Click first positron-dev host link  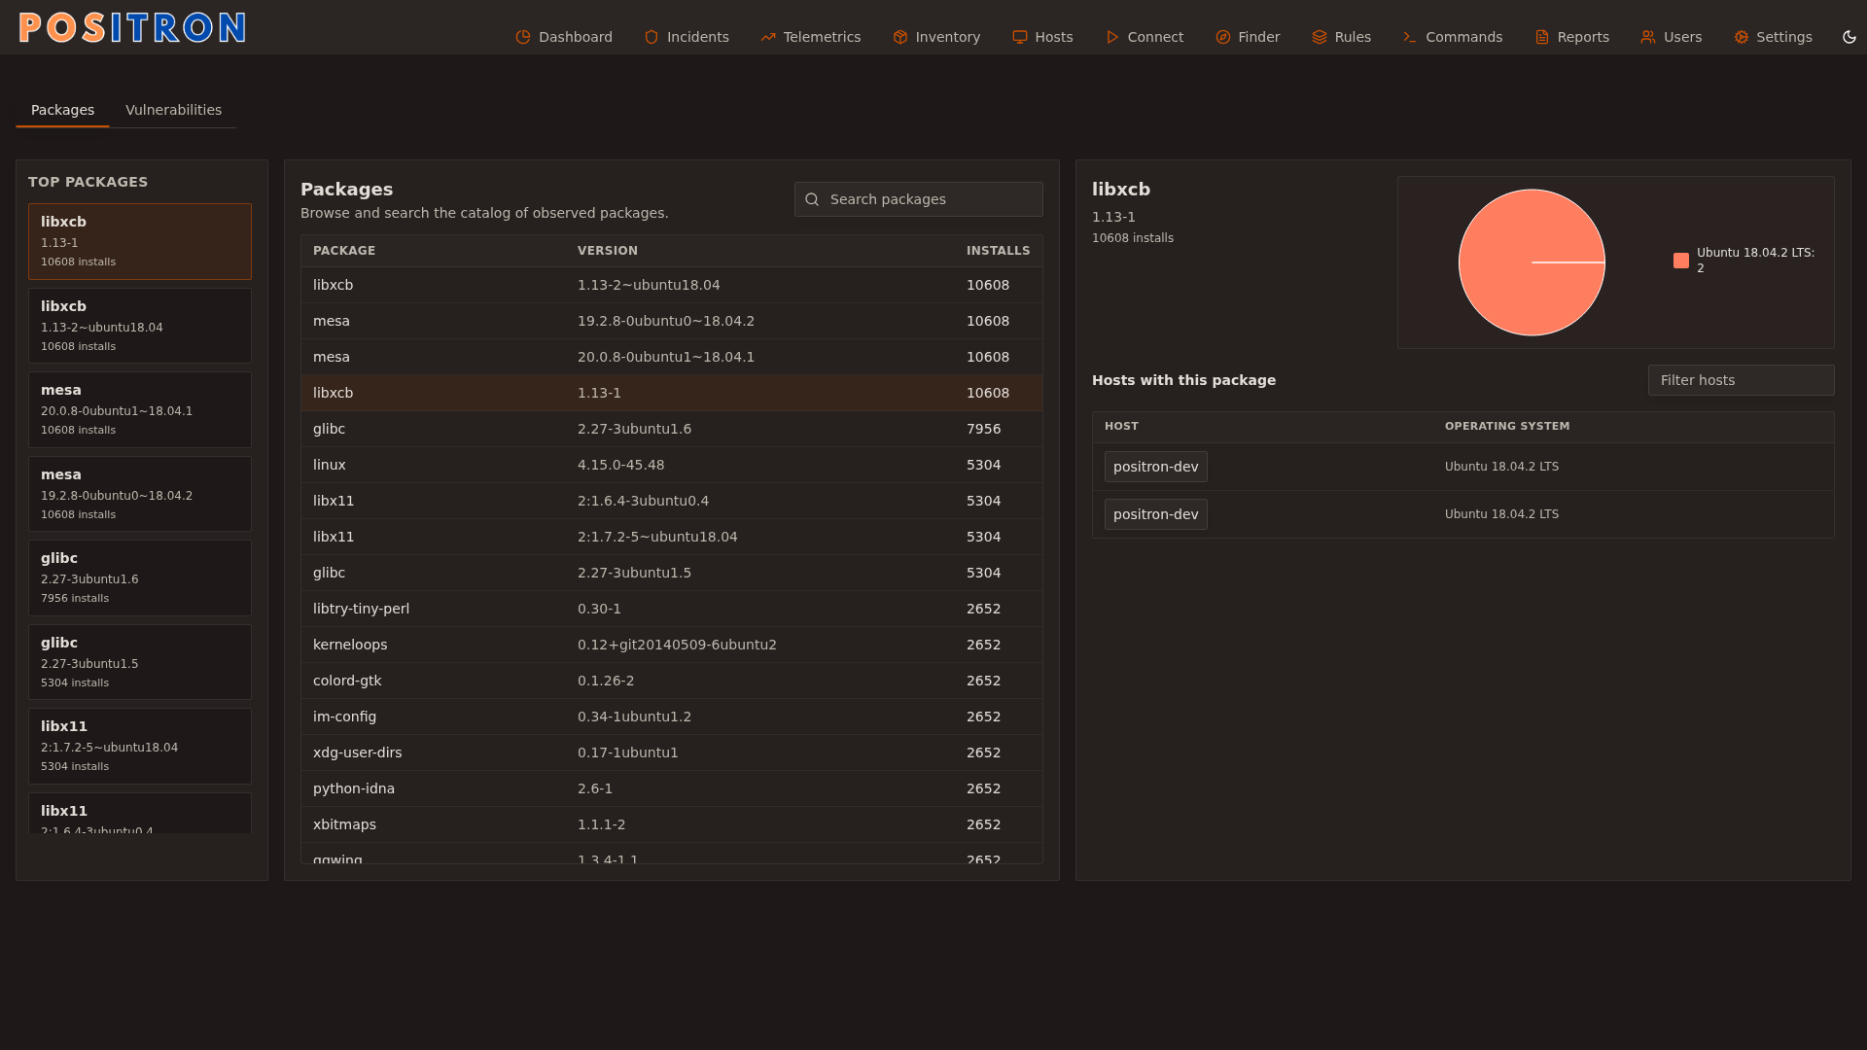[1155, 467]
